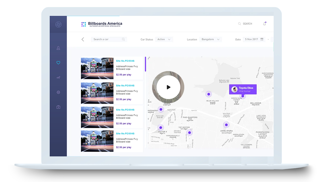
Task: Click the Billboards America logo icon
Action: click(84, 24)
